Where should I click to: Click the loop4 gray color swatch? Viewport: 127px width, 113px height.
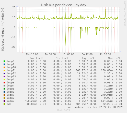(4, 86)
